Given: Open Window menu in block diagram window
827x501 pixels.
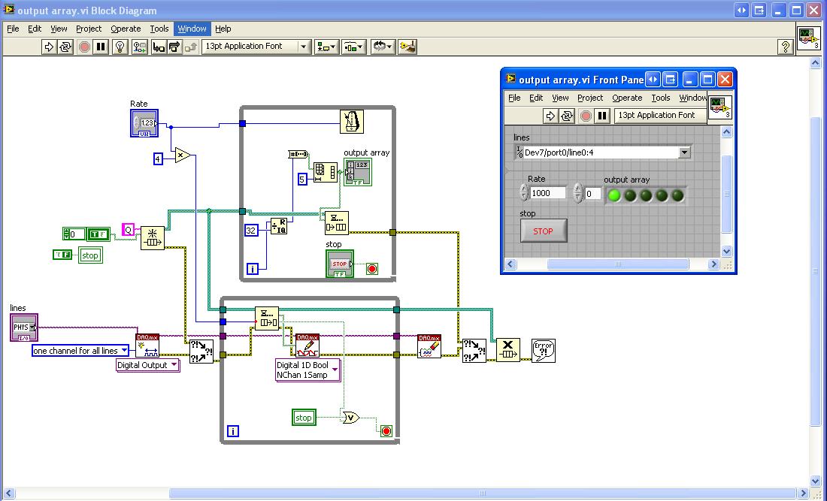Looking at the screenshot, I should coord(192,29).
